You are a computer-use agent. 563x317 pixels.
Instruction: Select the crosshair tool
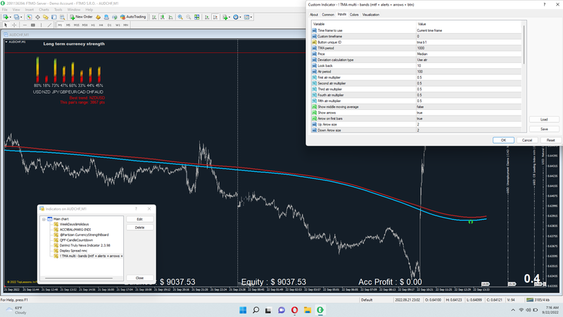pyautogui.click(x=14, y=25)
